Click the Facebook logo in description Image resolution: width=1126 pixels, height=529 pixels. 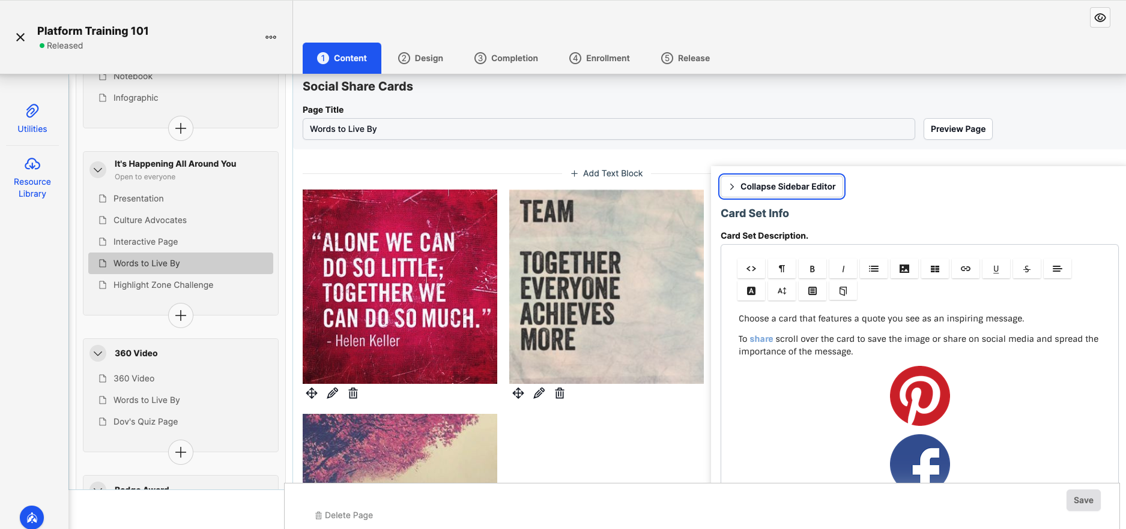pyautogui.click(x=919, y=459)
